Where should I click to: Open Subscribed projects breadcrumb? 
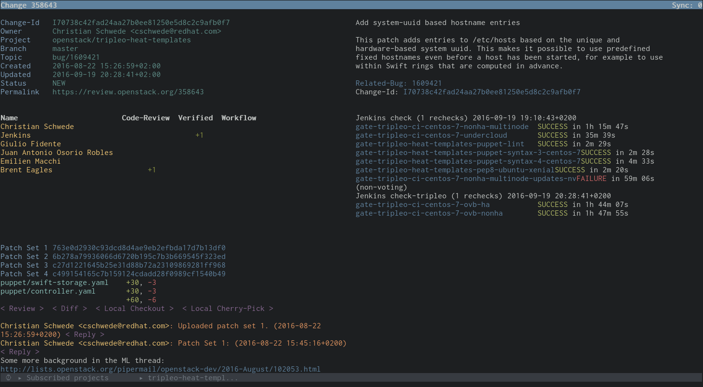(67, 378)
